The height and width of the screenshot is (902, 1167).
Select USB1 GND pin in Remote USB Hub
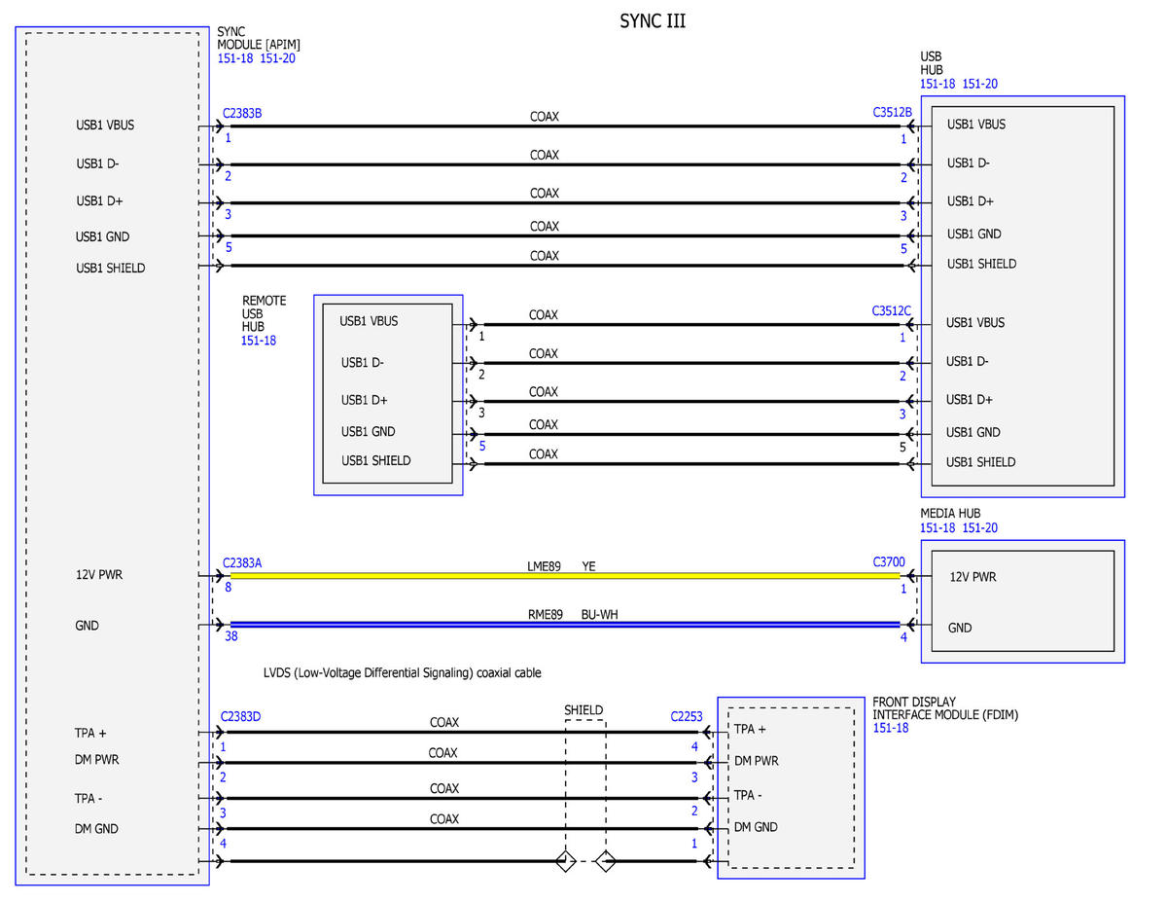[368, 431]
